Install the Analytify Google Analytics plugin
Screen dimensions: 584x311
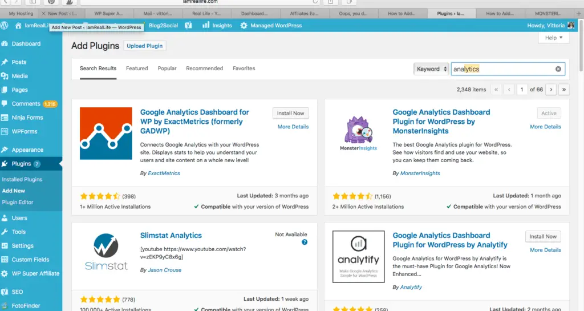543,236
